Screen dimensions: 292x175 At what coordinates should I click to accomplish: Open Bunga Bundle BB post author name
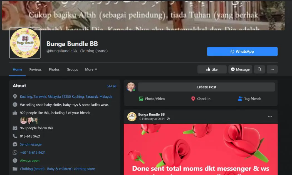tap(151, 115)
